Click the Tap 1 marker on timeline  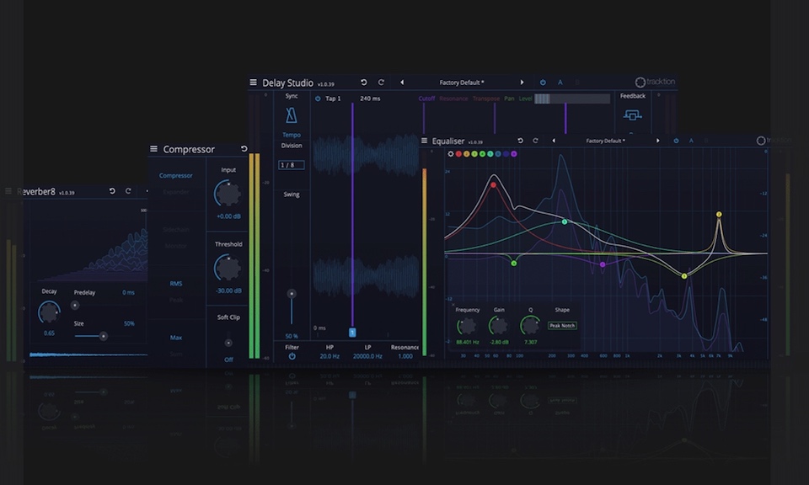click(x=352, y=333)
